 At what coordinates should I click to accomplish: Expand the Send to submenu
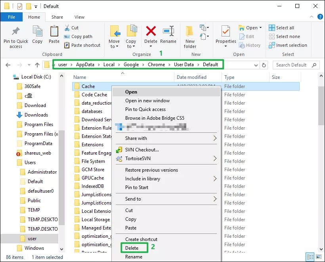(x=215, y=199)
